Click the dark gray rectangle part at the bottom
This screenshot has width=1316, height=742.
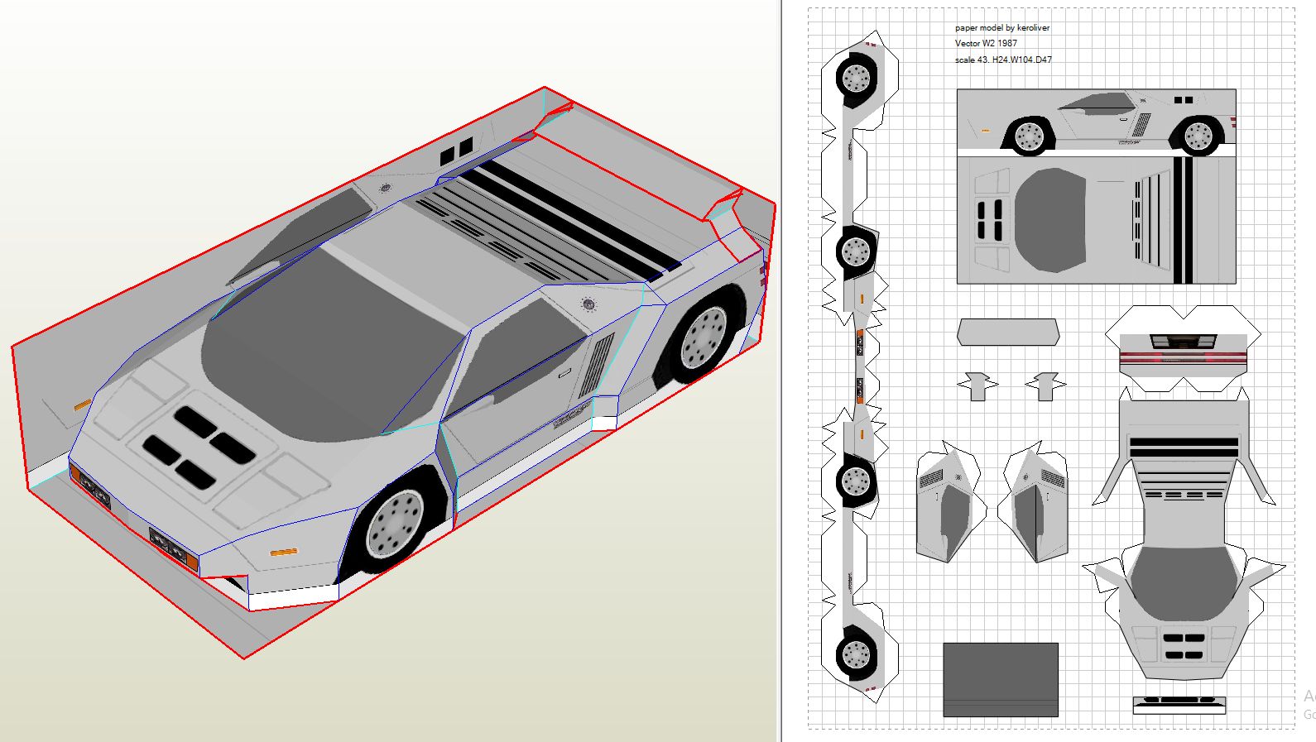pyautogui.click(x=1000, y=678)
